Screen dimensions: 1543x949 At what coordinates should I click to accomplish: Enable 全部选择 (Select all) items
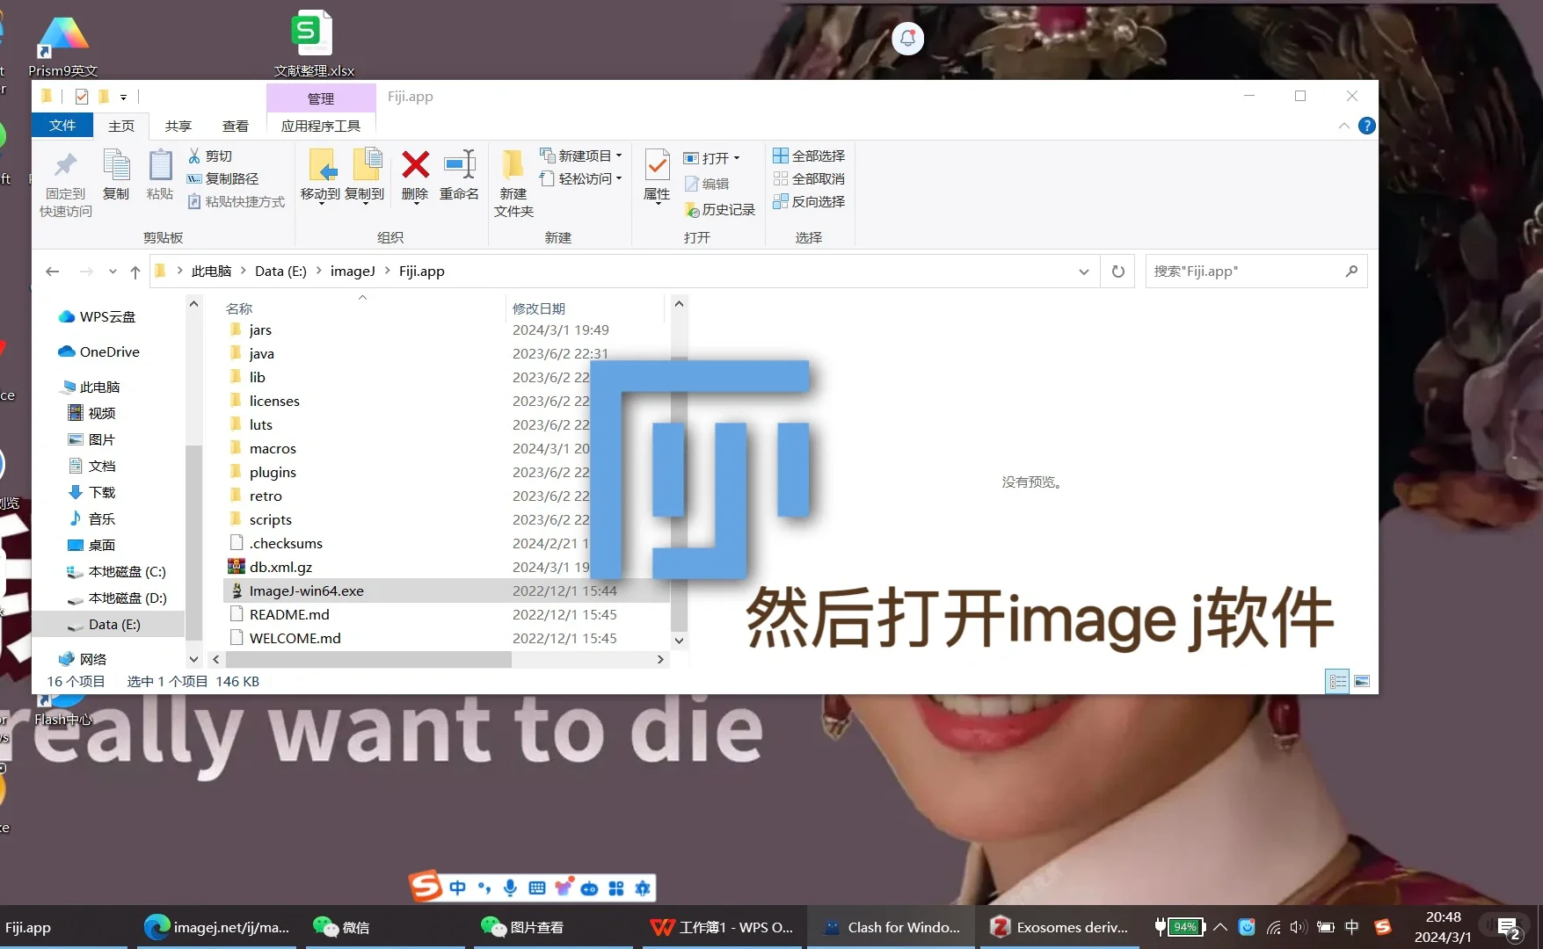[x=809, y=156]
